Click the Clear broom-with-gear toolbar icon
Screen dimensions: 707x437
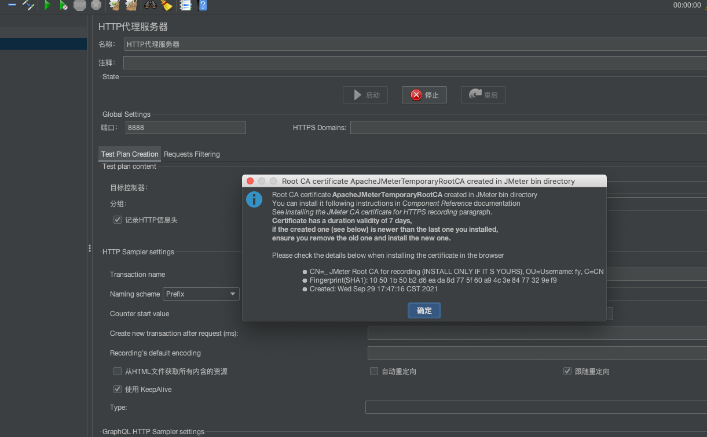[115, 5]
